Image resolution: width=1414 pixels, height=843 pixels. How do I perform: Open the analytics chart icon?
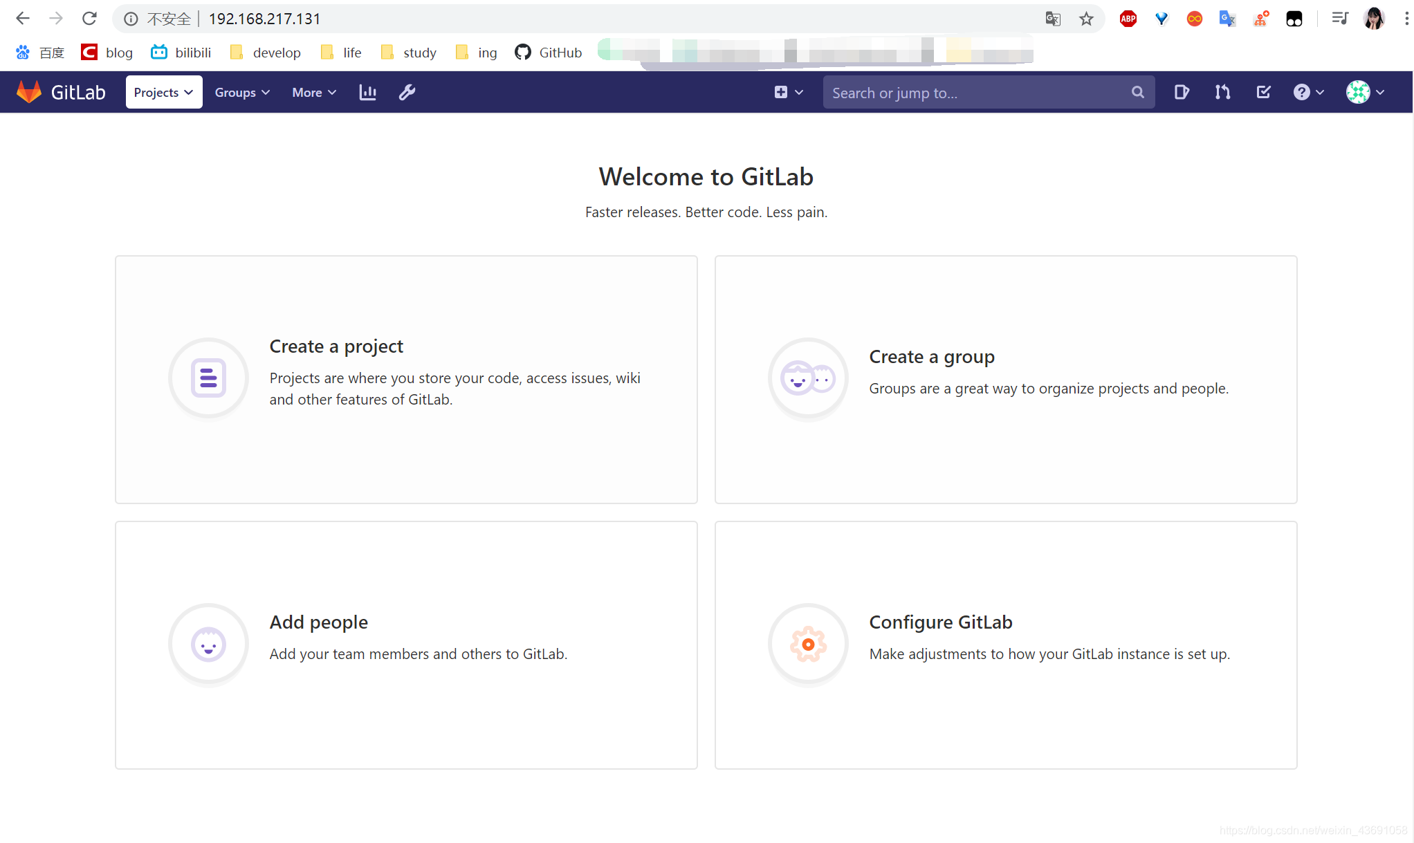click(x=367, y=93)
